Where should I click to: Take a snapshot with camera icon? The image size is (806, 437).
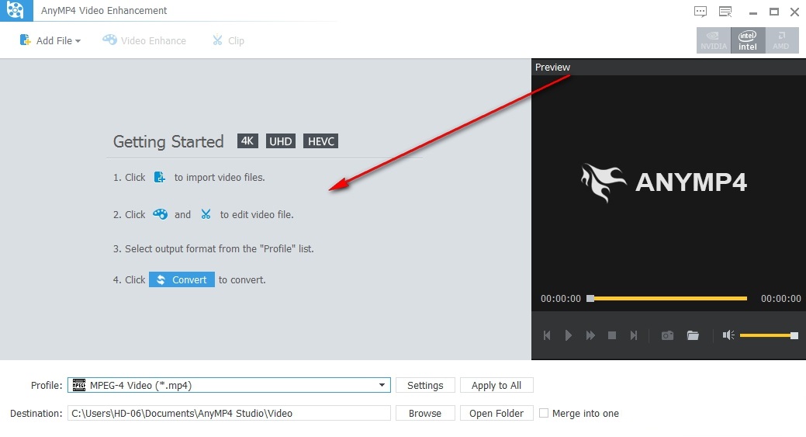pyautogui.click(x=667, y=335)
